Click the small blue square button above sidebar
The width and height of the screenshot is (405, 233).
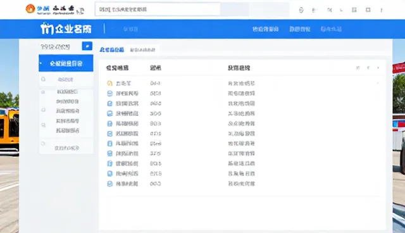click(87, 46)
